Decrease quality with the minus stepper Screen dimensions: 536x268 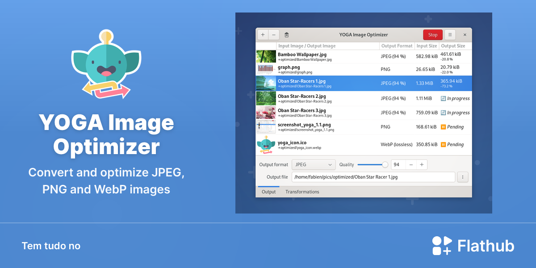[411, 164]
